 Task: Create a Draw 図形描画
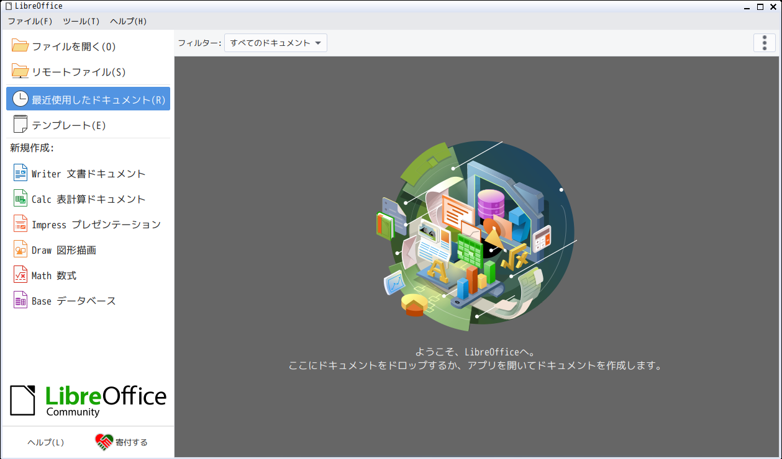(88, 249)
